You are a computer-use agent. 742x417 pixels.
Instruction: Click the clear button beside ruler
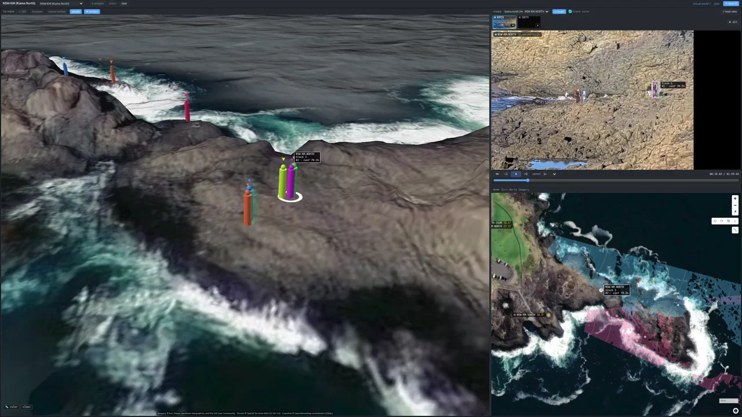pyautogui.click(x=27, y=407)
